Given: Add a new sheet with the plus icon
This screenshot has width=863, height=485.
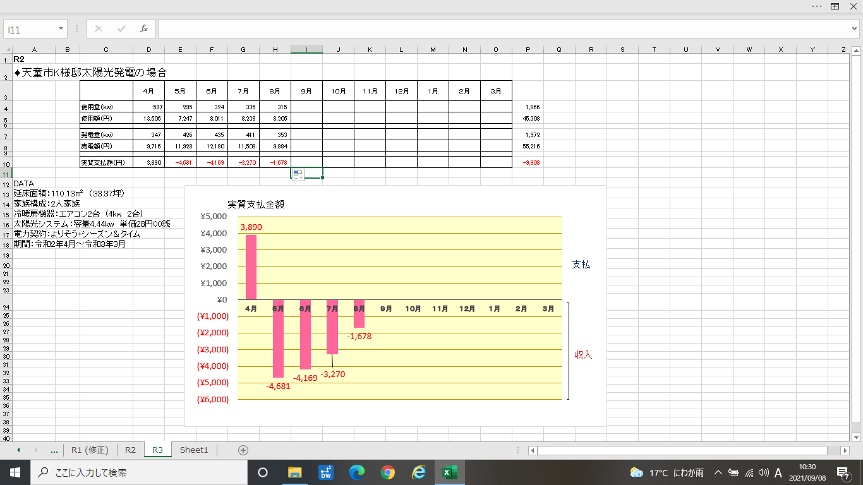Looking at the screenshot, I should pyautogui.click(x=243, y=450).
